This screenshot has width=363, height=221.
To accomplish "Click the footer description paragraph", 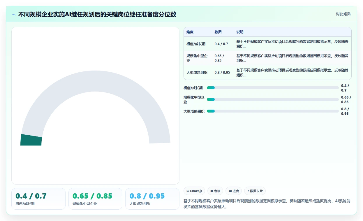I will coord(267,204).
